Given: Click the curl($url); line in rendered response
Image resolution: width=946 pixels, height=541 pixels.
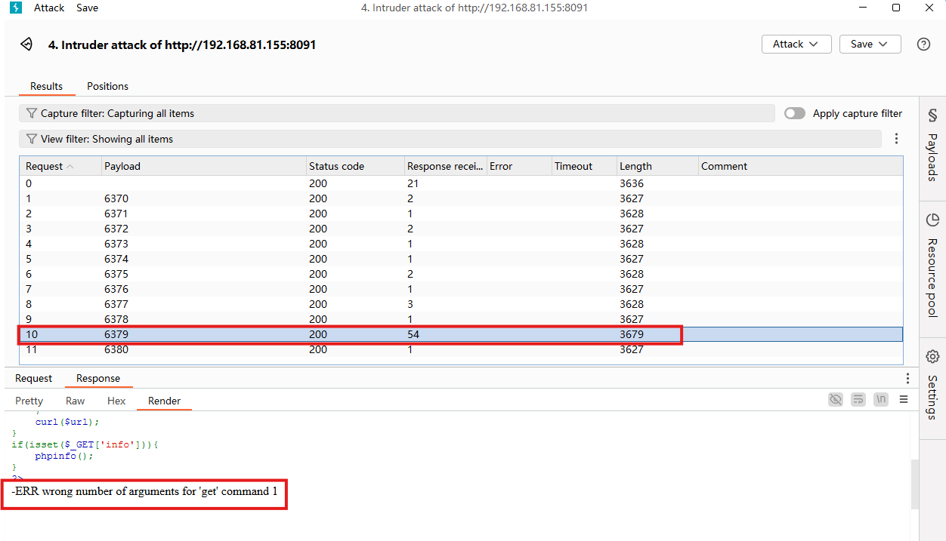Looking at the screenshot, I should point(66,422).
